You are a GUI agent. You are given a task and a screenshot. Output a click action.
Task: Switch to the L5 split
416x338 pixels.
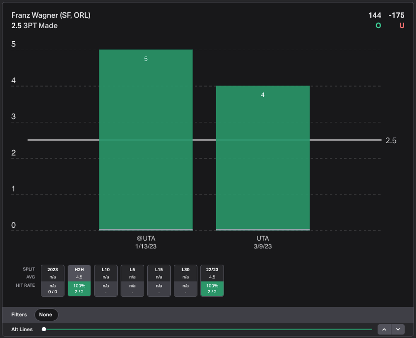132,280
